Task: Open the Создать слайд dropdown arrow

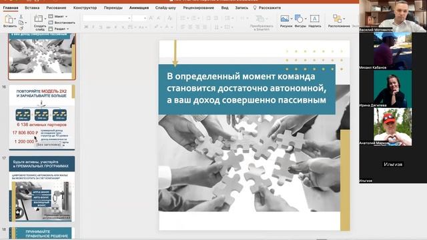Action: (x=45, y=19)
